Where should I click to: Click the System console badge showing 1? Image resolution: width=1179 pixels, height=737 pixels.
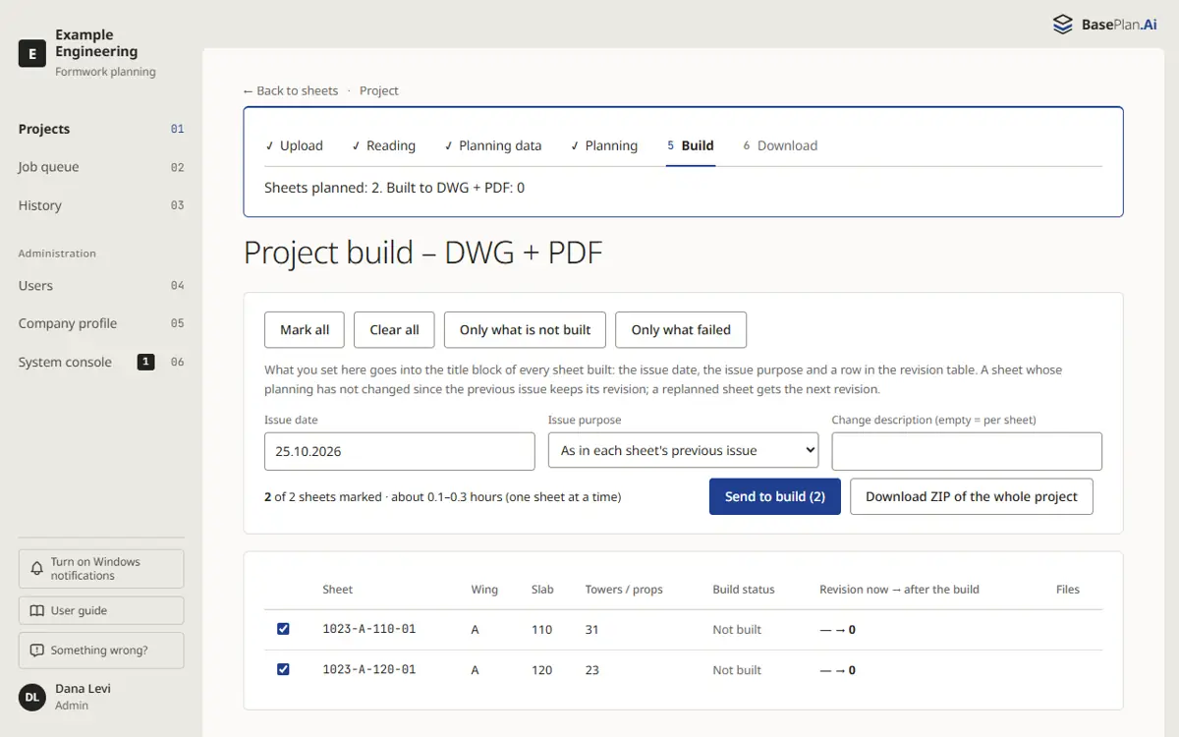[145, 362]
